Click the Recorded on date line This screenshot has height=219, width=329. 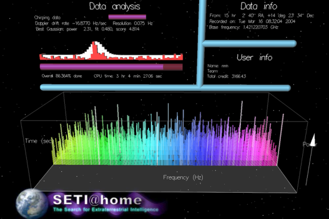coord(252,21)
